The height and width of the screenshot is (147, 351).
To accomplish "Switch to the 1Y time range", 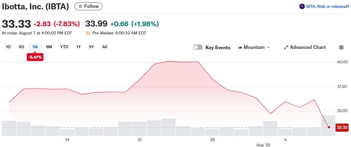I will [x=79, y=47].
